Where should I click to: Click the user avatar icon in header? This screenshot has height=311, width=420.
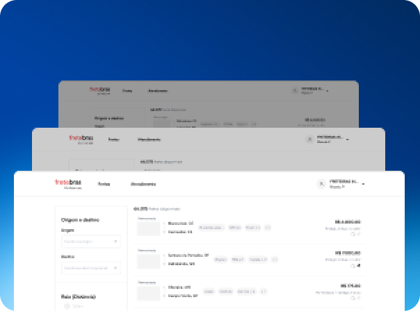321,184
